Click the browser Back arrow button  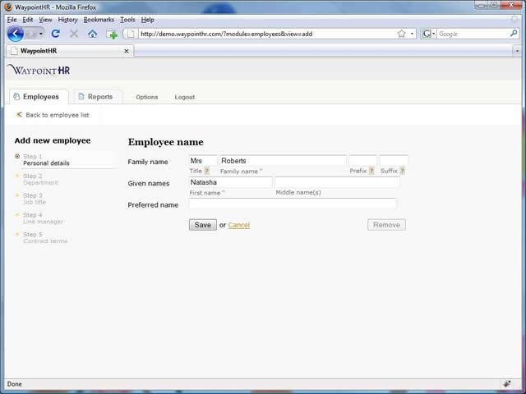(x=16, y=34)
